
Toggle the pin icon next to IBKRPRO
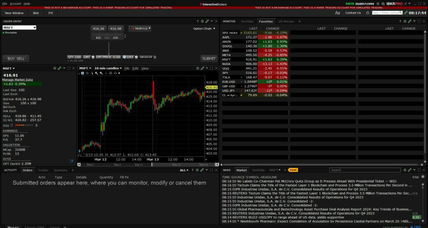pos(406,4)
